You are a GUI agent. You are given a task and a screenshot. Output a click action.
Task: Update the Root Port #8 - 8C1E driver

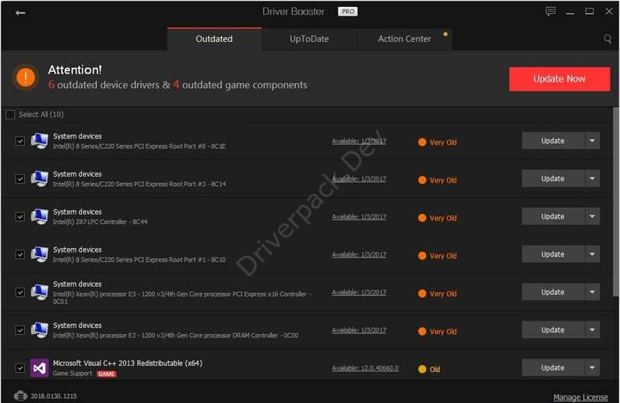click(553, 141)
